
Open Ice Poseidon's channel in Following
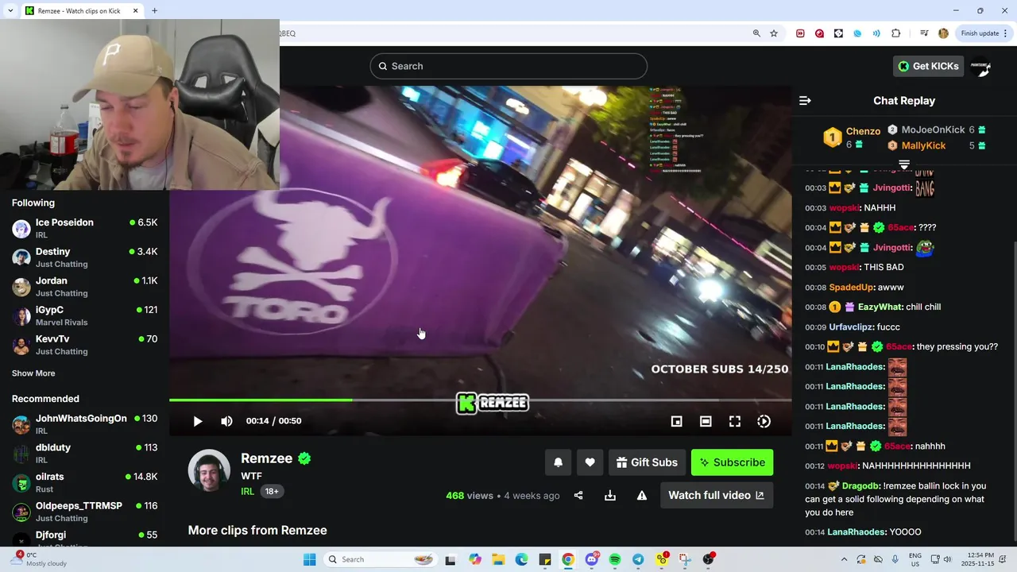[84, 229]
